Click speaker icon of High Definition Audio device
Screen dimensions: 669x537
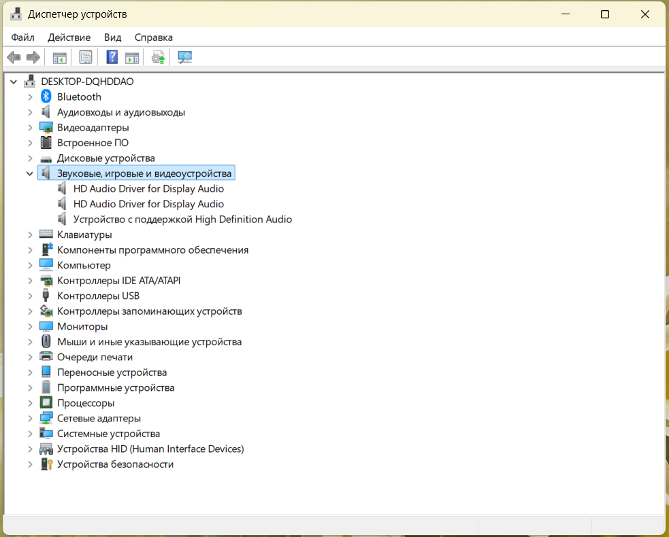pos(63,219)
